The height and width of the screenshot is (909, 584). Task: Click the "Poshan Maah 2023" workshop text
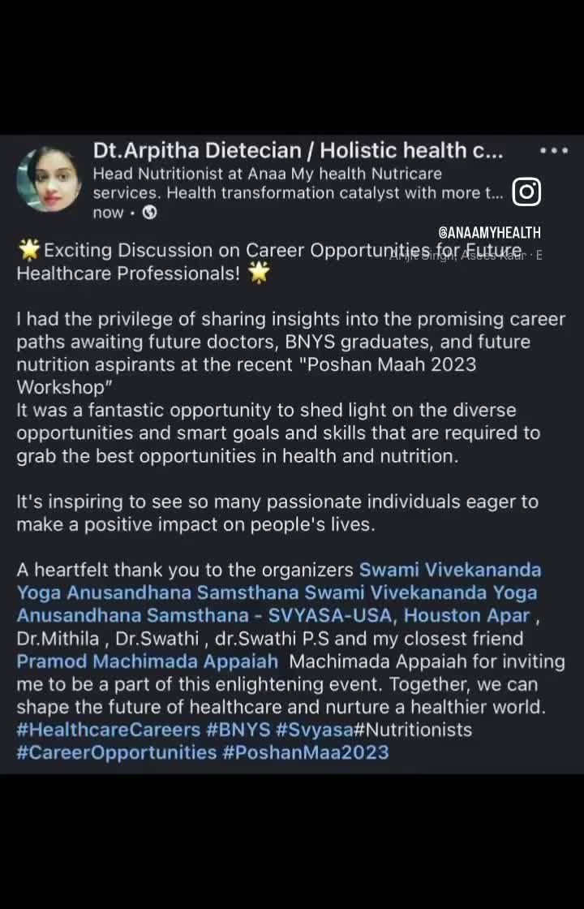coord(389,364)
